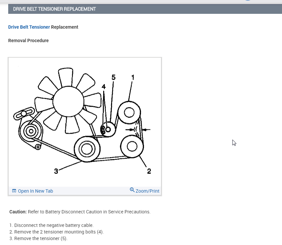Click the Zoom/Print magnifier icon
The height and width of the screenshot is (245, 282).
132,190
